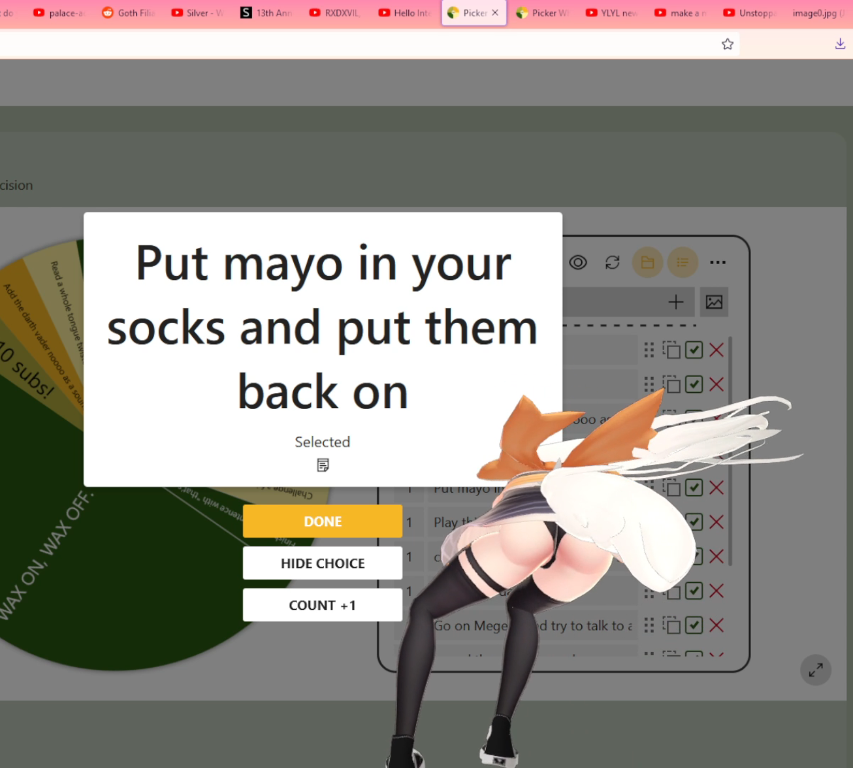Click the inputs list vertical scrollbar
This screenshot has width=853, height=768.
[730, 451]
